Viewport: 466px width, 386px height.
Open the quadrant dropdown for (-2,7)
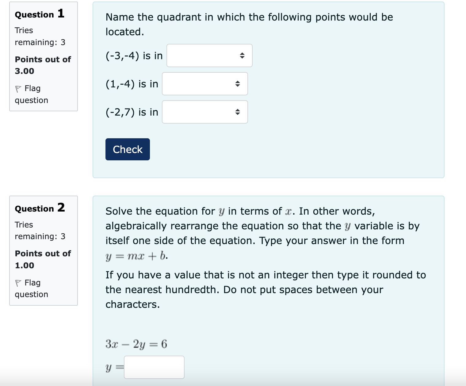(205, 112)
